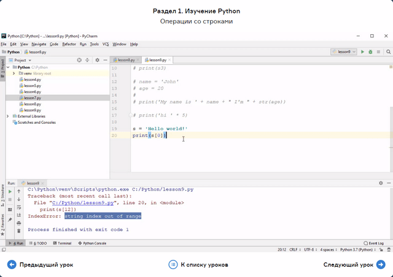Open Run panel settings gear
This screenshot has width=393, height=277.
(381, 183)
